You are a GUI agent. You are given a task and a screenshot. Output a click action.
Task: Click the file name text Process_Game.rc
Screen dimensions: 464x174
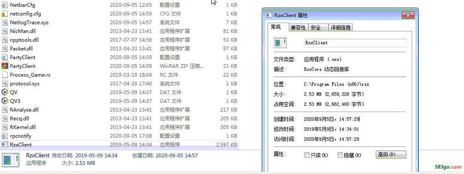pyautogui.click(x=30, y=75)
